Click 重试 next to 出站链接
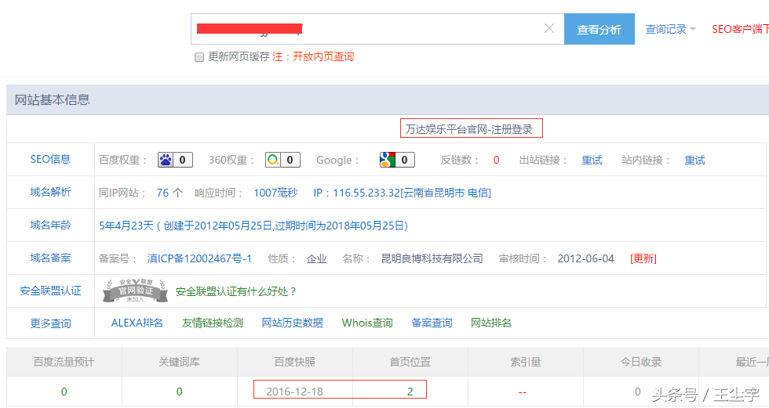769x408 pixels. point(592,160)
